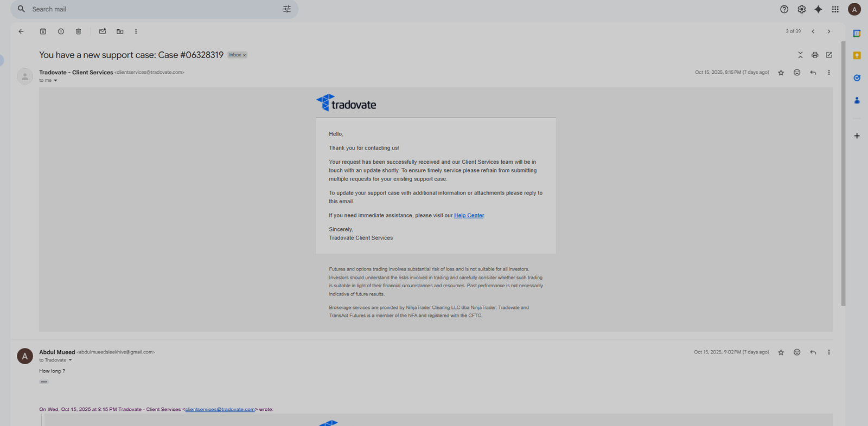This screenshot has width=868, height=426.
Task: Archive this support case email
Action: coord(43,31)
